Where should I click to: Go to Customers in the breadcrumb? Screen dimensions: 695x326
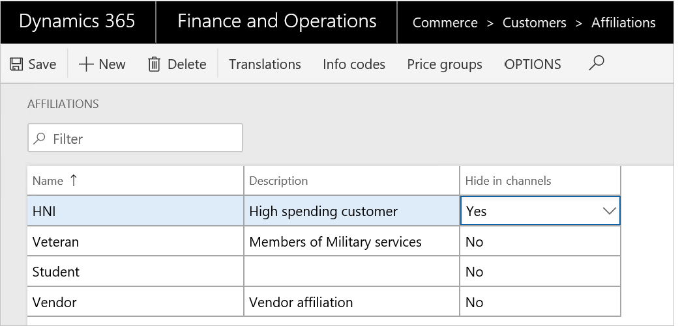[534, 23]
